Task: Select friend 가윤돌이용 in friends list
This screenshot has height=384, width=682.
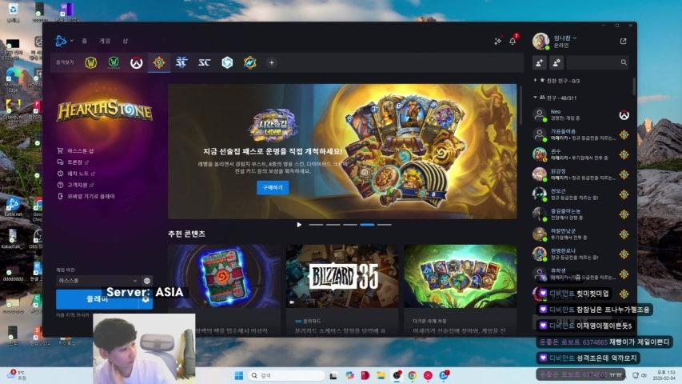Action: coord(581,134)
